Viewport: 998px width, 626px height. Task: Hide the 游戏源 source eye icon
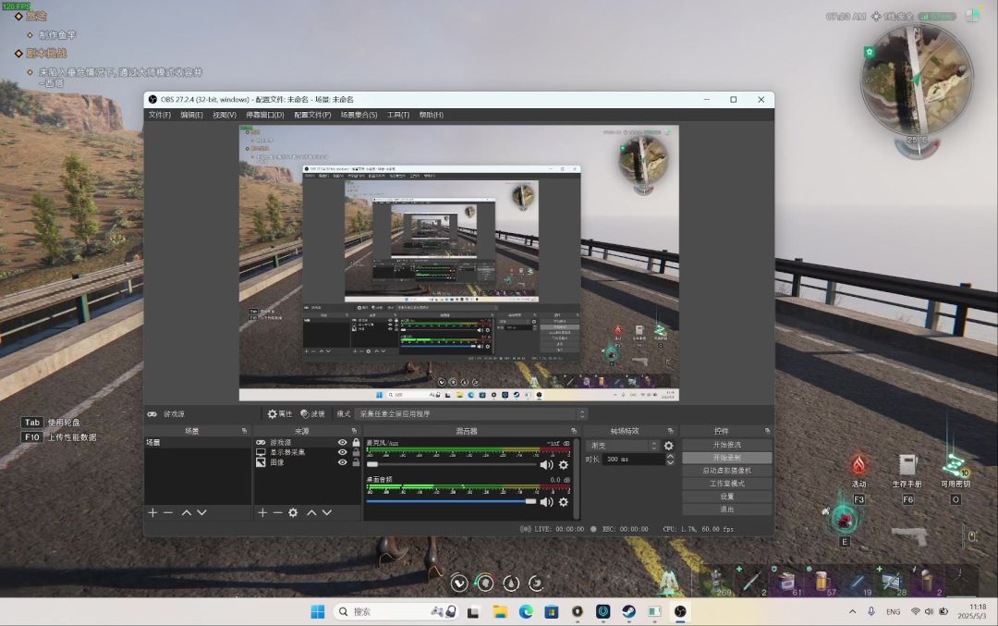[x=343, y=443]
